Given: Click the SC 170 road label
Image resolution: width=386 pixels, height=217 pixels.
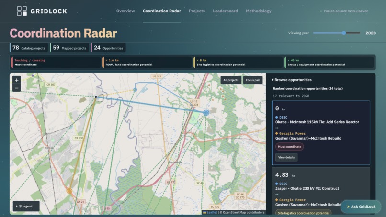Looking at the screenshot, I should click(215, 206).
